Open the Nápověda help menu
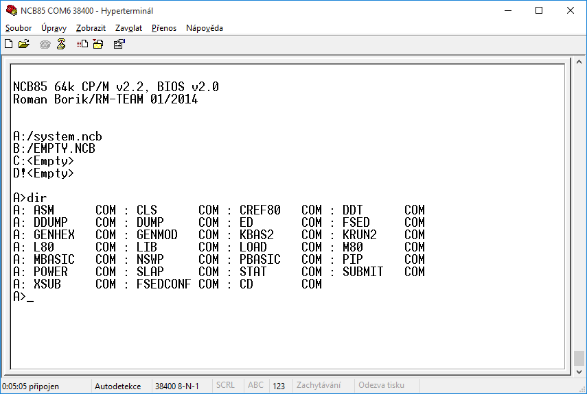The height and width of the screenshot is (394, 587). (204, 28)
